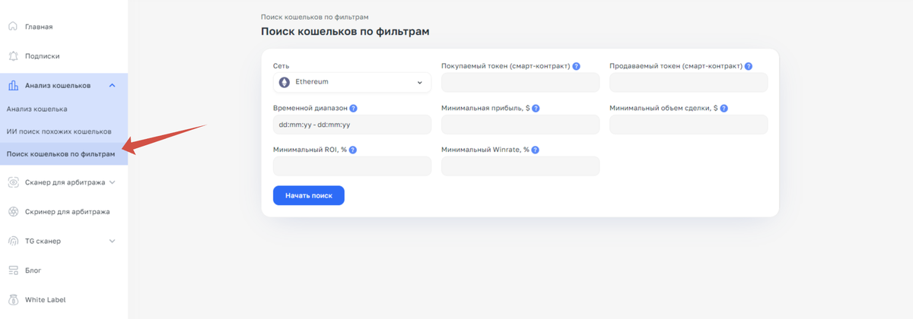Focus the Минимальная прибыль input field
This screenshot has width=913, height=319.
(x=520, y=125)
